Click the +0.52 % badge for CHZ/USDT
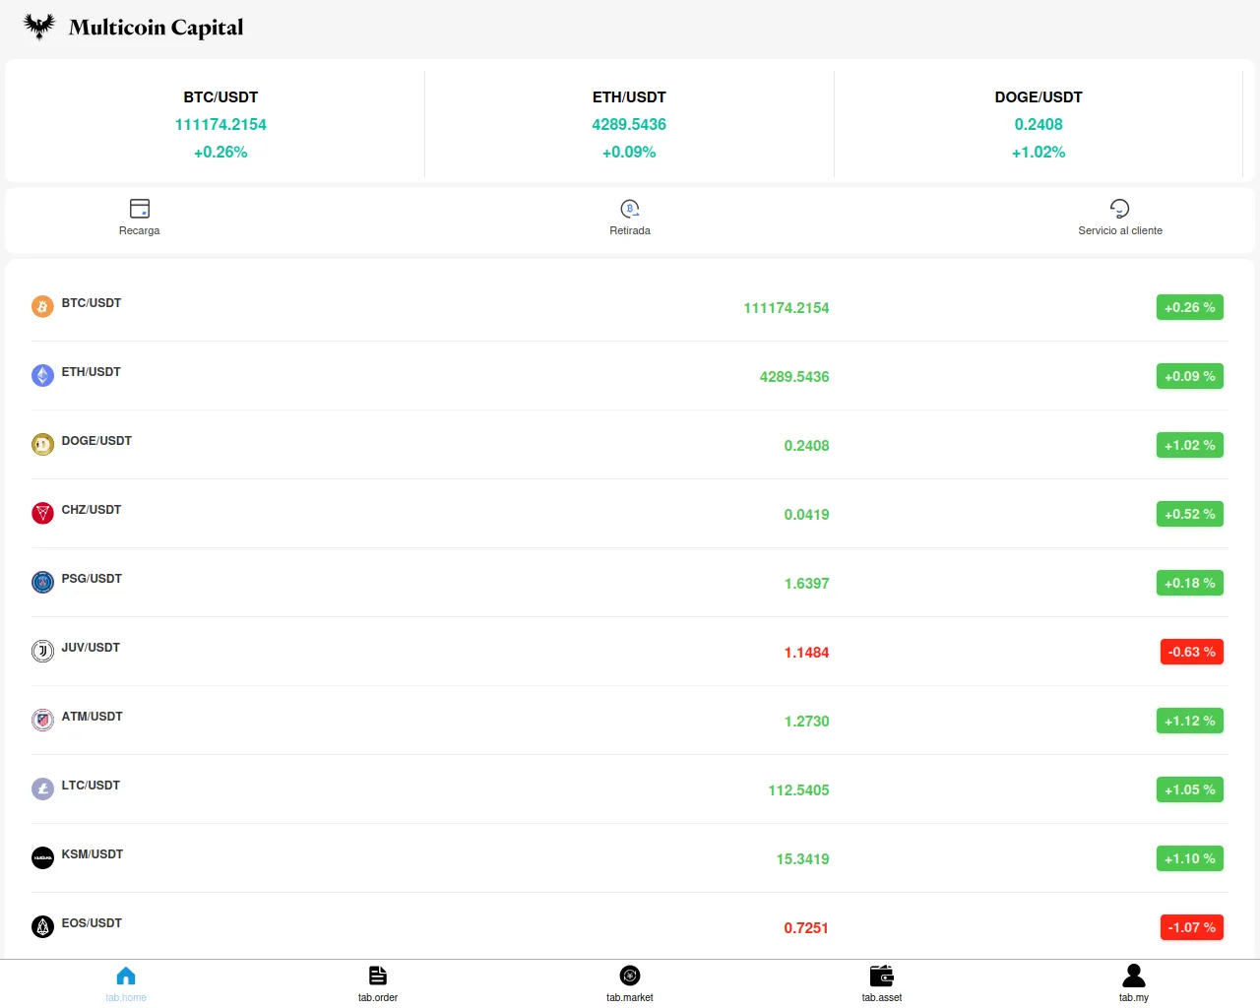The height and width of the screenshot is (1008, 1260). pos(1190,514)
